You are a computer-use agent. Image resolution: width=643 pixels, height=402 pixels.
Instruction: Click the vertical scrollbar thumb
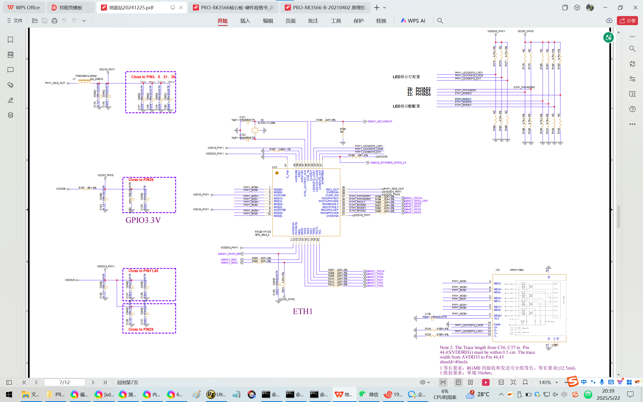coord(619,217)
